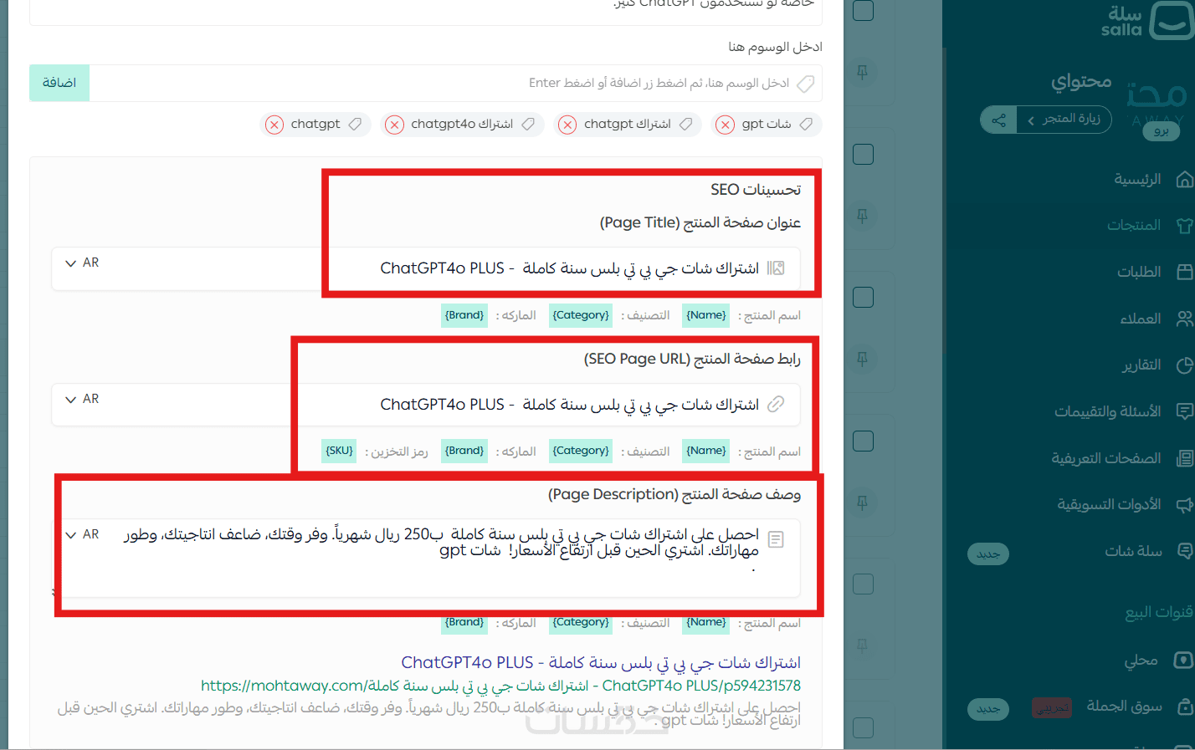
Task: Click the icon next to محلي
Action: [1183, 661]
